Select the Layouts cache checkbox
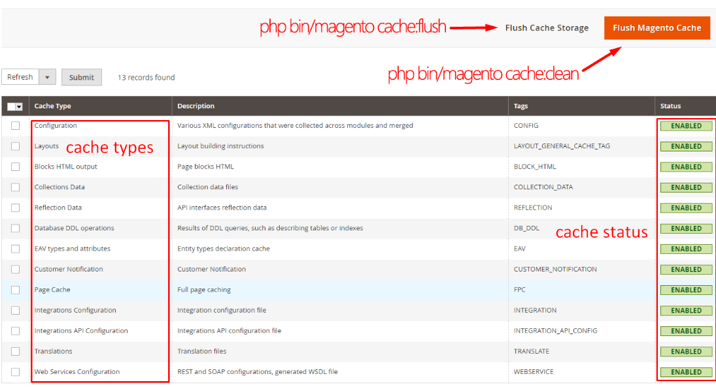 [x=16, y=146]
